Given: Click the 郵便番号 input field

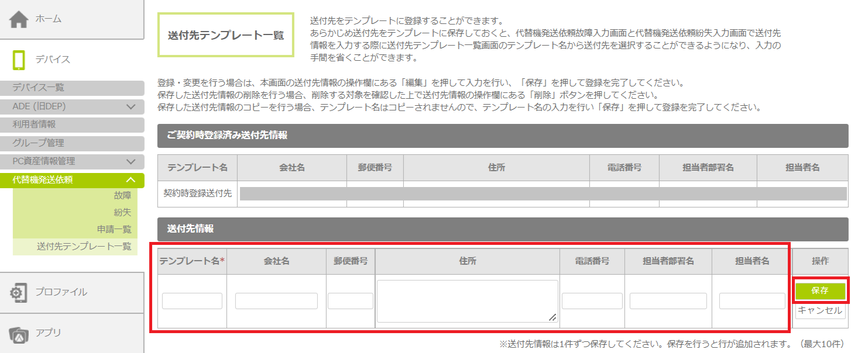Looking at the screenshot, I should (x=350, y=301).
